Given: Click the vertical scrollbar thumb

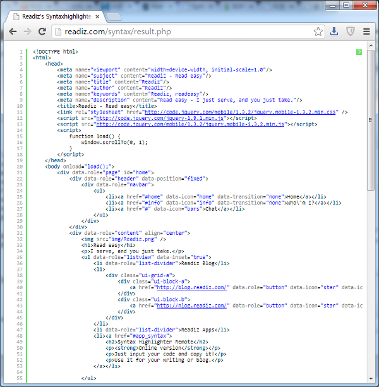Looking at the screenshot, I should click(x=371, y=120).
